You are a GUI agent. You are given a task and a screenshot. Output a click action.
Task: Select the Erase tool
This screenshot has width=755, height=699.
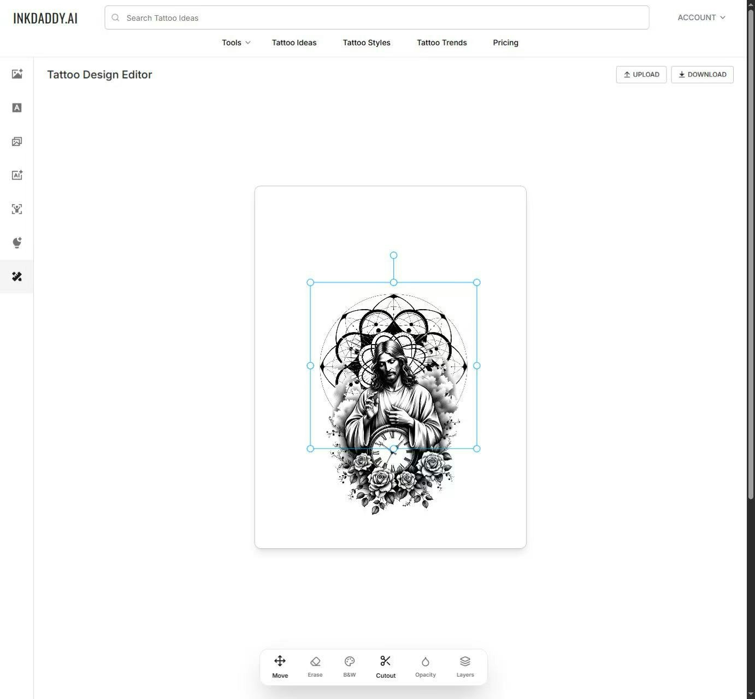315,665
